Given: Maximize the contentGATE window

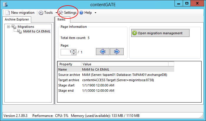Looking at the screenshot, I should (x=187, y=4).
